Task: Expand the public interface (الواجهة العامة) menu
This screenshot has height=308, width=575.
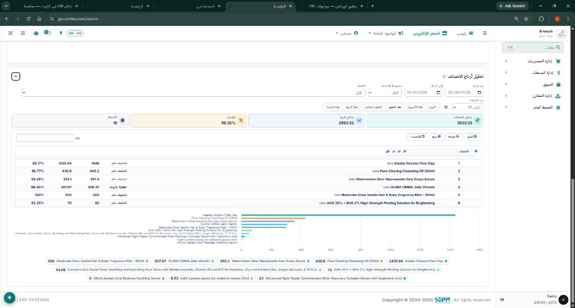Action: pyautogui.click(x=386, y=33)
